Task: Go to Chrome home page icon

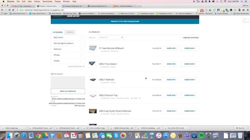Action: [x=13, y=10]
